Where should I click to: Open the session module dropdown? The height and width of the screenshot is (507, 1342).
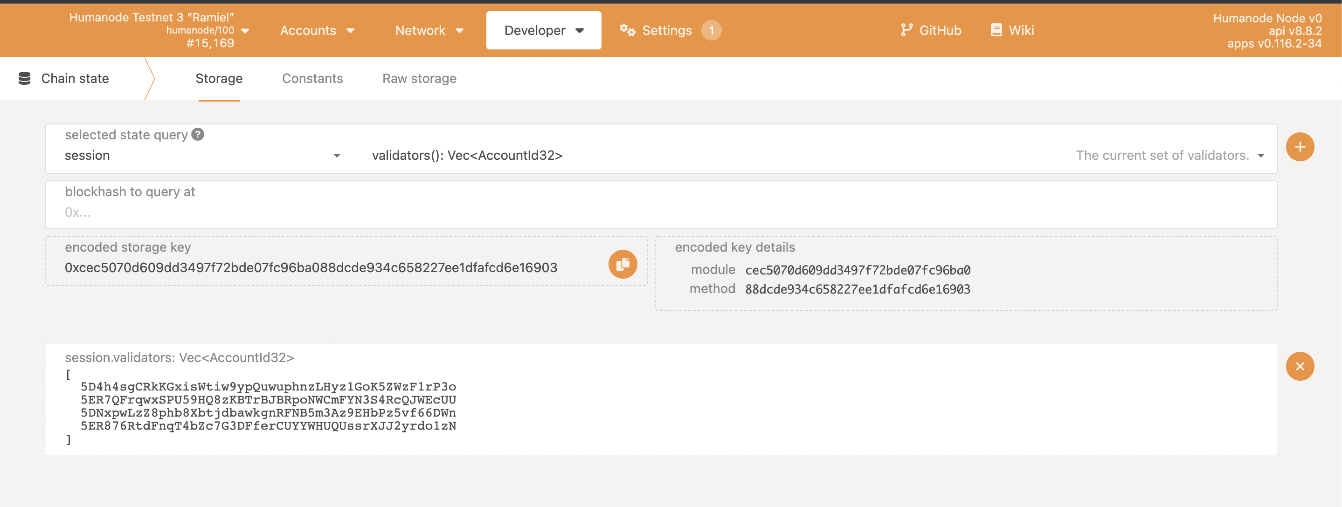coord(202,155)
